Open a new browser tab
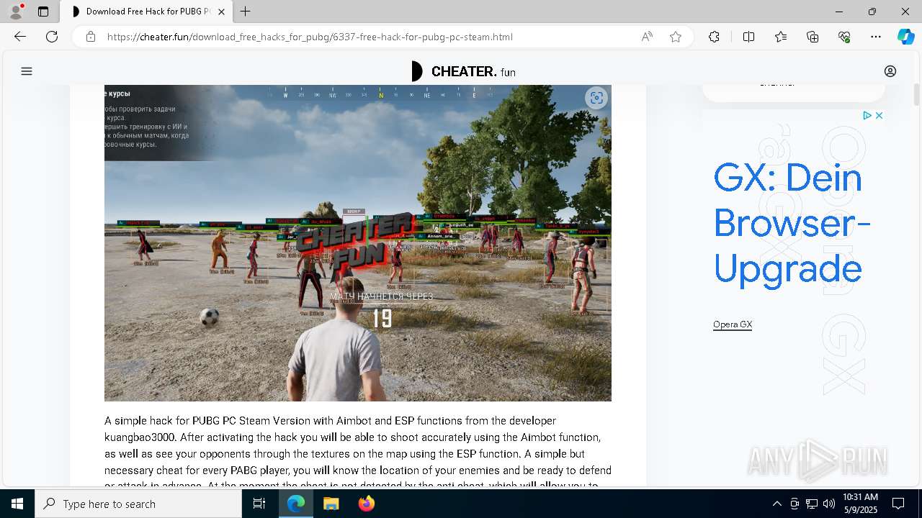Image resolution: width=922 pixels, height=518 pixels. (x=246, y=12)
